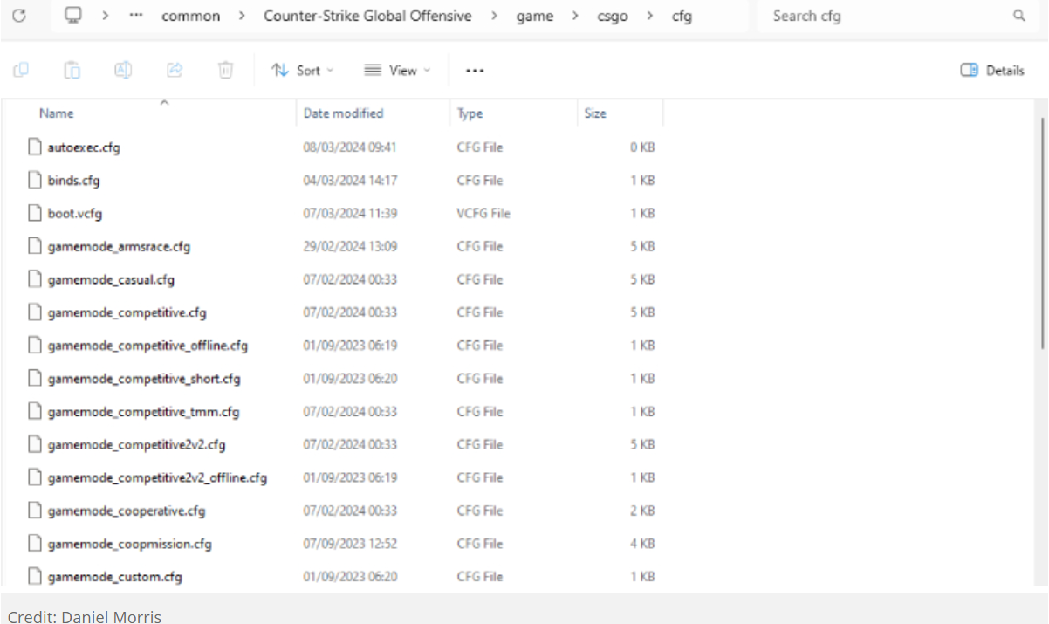Select gamemode_coopmission.cfg file name
This screenshot has height=624, width=1049.
[x=130, y=544]
